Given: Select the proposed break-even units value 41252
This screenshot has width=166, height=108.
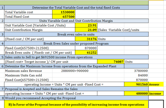Looking at the screenshot, I should 86,53.
